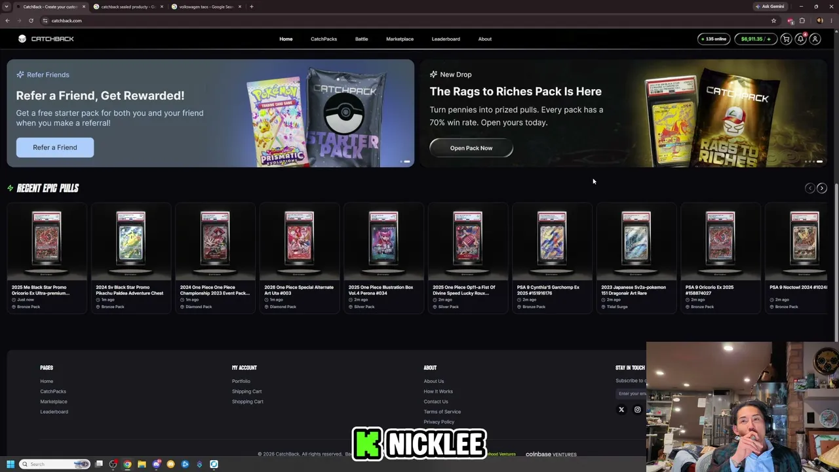Viewport: 839px width, 472px height.
Task: Click the 135 online indicator
Action: tap(714, 39)
